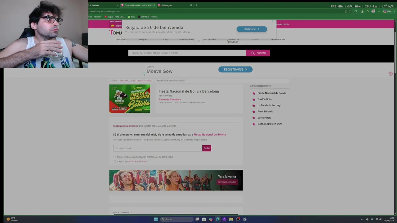Open the VelvetElite bookmark
This screenshot has height=223, width=397.
click(148, 17)
